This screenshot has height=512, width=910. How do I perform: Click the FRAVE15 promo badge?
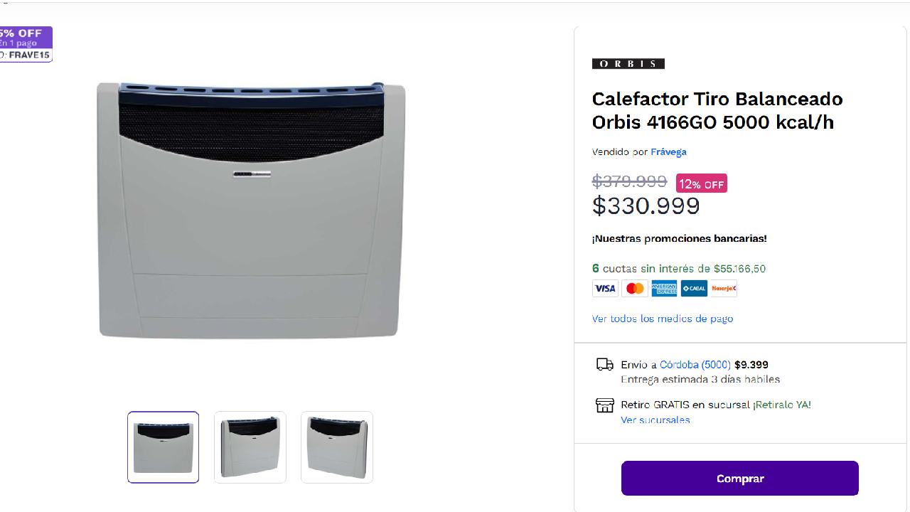tap(25, 44)
